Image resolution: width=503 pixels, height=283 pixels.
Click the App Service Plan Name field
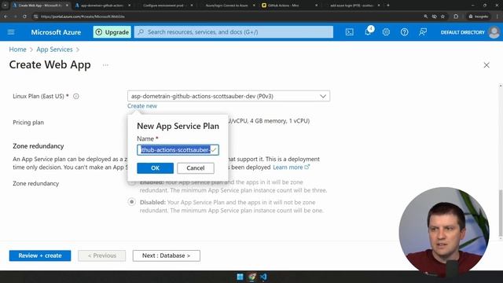178,150
